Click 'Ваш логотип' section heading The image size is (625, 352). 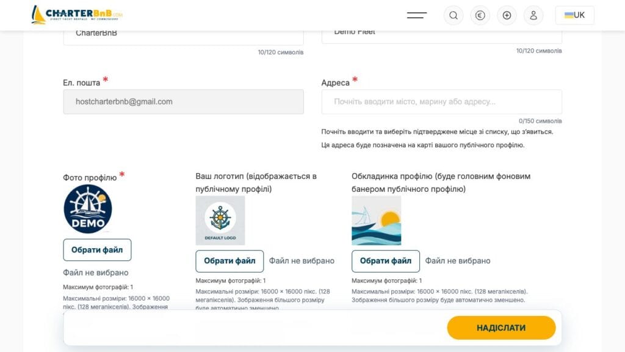pos(256,182)
